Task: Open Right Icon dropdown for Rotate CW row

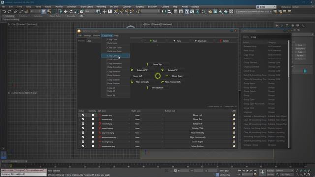Action: point(148,124)
